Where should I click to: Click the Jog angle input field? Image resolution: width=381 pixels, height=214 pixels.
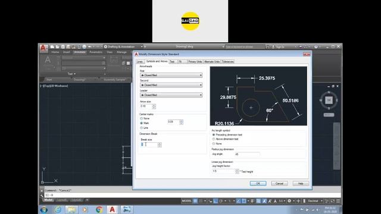pos(248,154)
